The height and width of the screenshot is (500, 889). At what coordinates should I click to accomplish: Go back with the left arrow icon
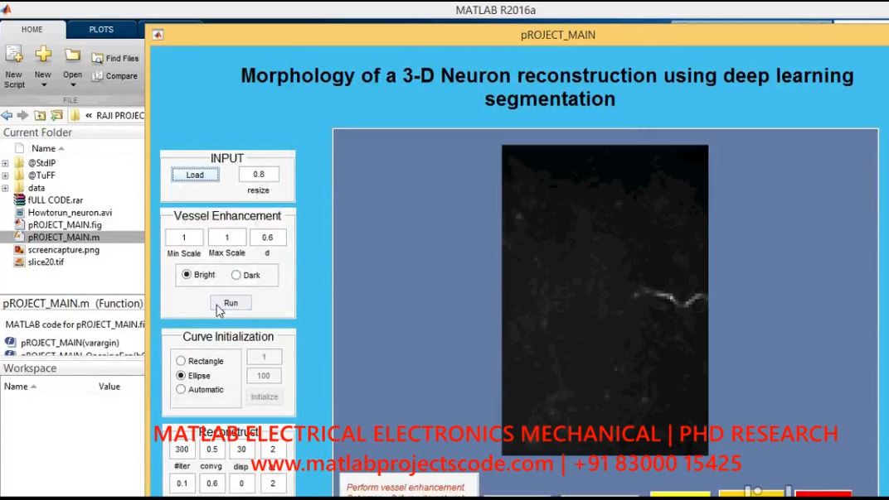(x=7, y=115)
